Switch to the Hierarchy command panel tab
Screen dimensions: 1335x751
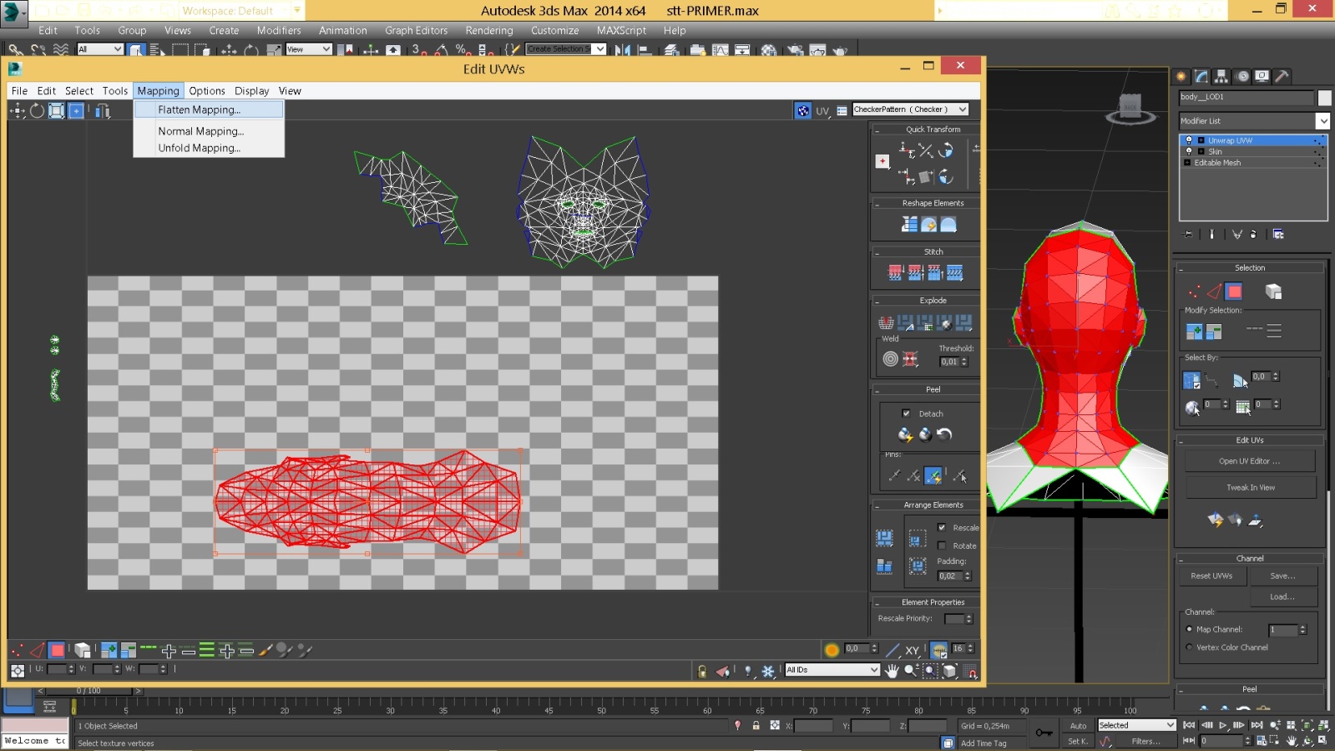(x=1221, y=76)
